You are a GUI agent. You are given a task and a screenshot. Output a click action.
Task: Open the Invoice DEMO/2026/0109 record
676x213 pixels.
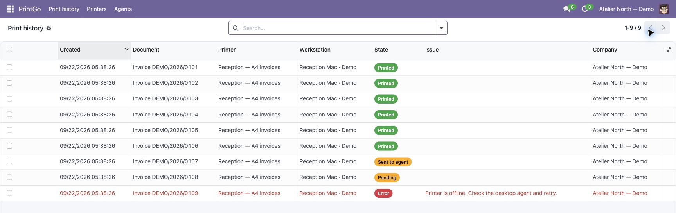point(165,193)
